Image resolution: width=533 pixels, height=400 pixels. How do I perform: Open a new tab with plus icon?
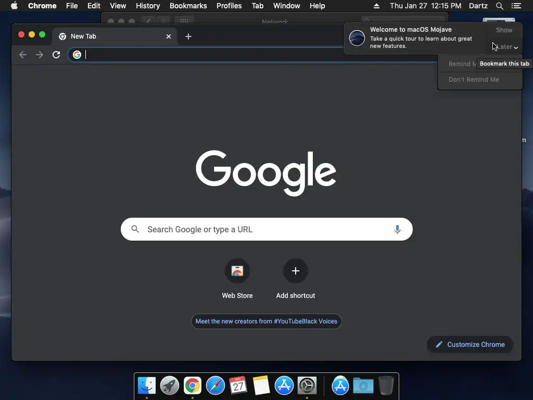click(x=188, y=36)
